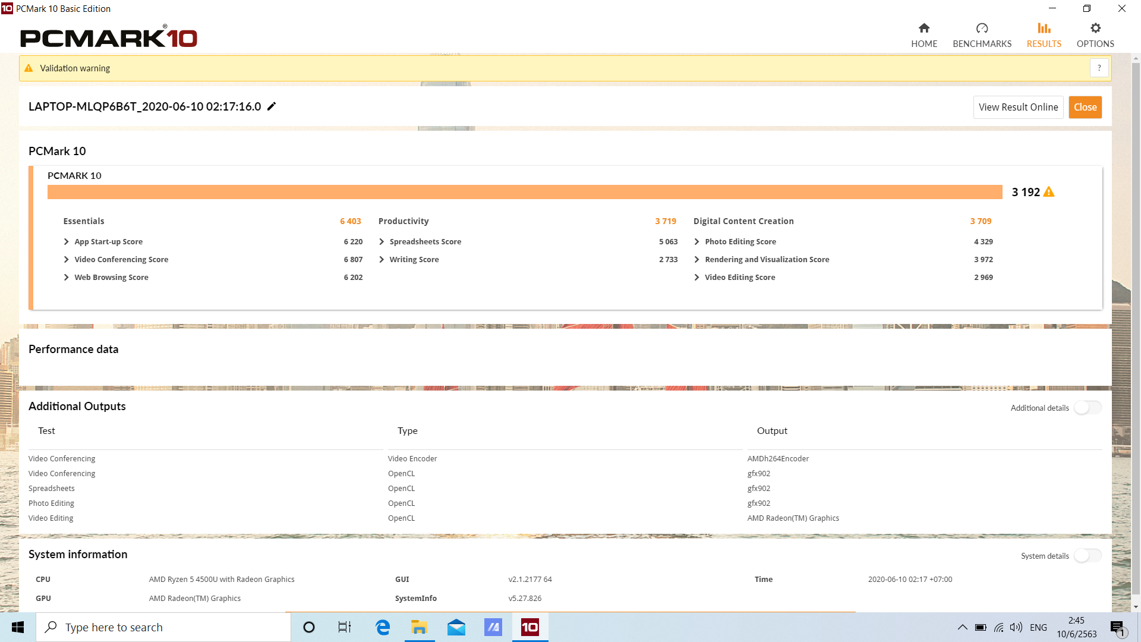Toggle Additional details switch
Viewport: 1141px width, 642px height.
pyautogui.click(x=1088, y=407)
